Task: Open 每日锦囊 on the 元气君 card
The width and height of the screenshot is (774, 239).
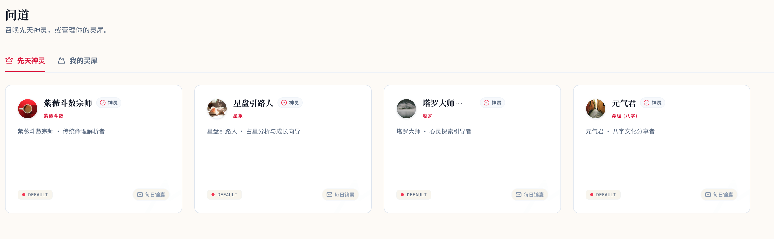Action: (x=719, y=195)
